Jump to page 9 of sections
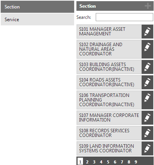The width and height of the screenshot is (154, 165). (136, 162)
